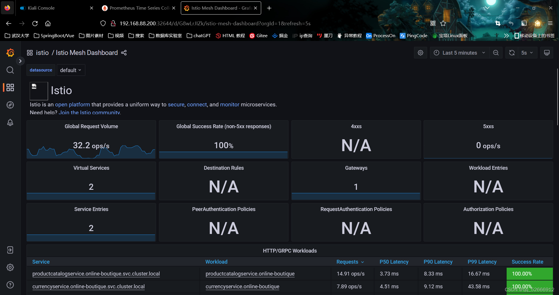Screen dimensions: 559x295
Task: Open the 'connect' link
Action: click(x=197, y=105)
